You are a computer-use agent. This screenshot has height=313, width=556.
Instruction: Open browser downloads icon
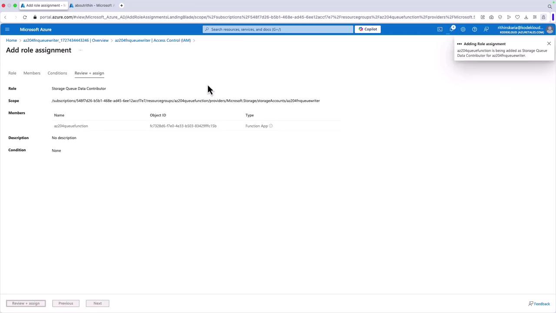pyautogui.click(x=526, y=17)
